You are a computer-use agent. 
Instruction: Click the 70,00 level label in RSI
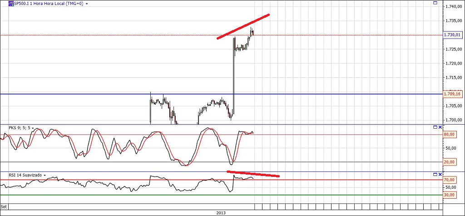[449, 180]
